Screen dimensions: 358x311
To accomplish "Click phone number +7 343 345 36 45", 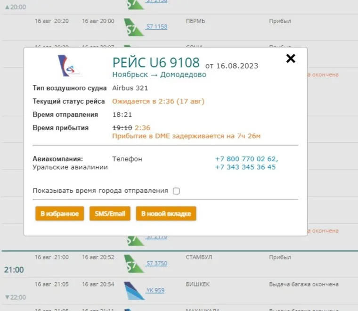I will tap(245, 167).
